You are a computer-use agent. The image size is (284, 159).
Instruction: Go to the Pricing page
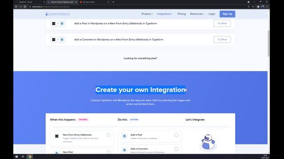(181, 14)
